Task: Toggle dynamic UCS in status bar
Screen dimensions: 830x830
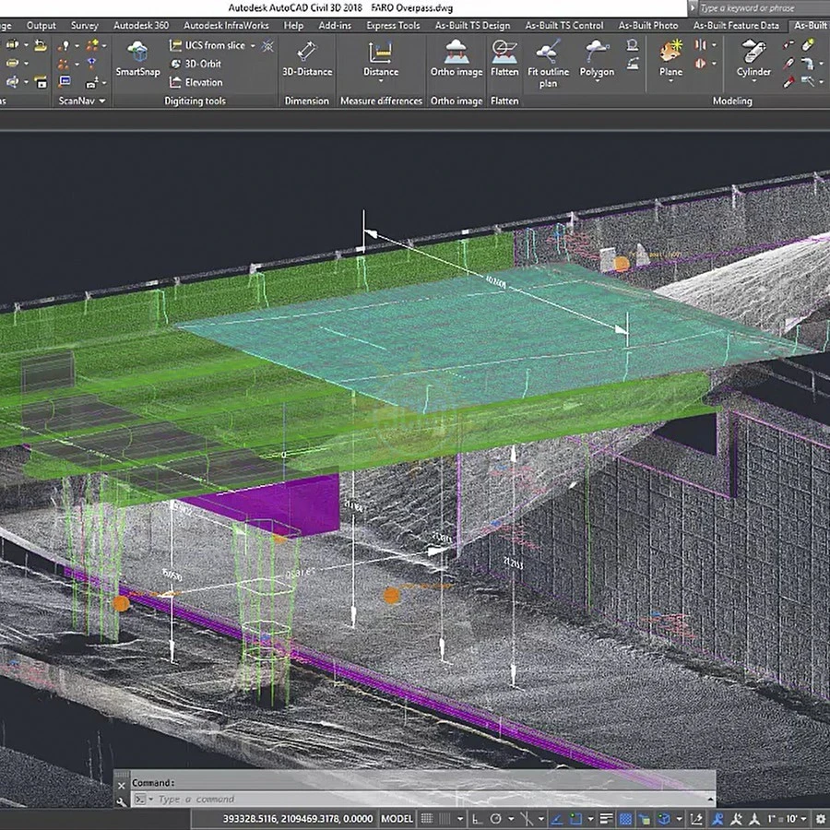Action: point(696,819)
